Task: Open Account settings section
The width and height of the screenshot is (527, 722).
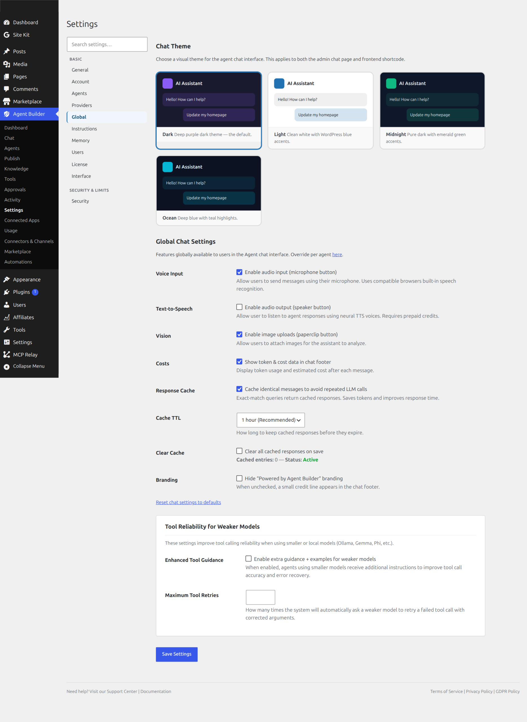Action: (x=107, y=82)
